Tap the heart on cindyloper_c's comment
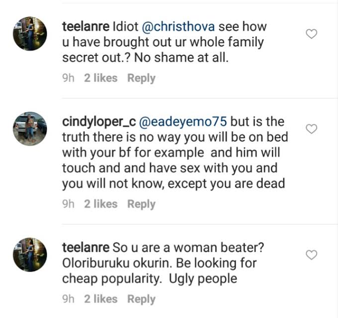The image size is (338, 318). [x=311, y=130]
